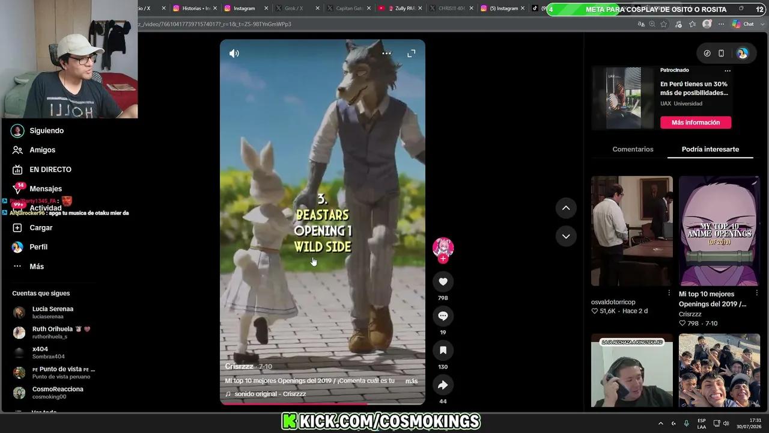Expand video description with 'más'
769x433 pixels.
[x=412, y=381]
